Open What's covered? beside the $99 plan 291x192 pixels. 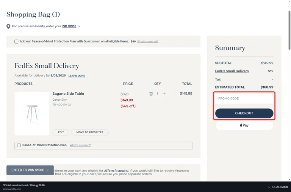point(148,42)
